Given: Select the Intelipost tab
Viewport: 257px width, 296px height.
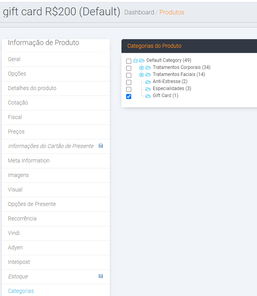Looking at the screenshot, I should (x=56, y=262).
